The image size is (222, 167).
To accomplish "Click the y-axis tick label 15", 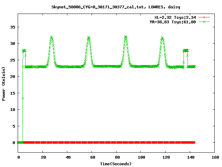I will pos(12,93).
